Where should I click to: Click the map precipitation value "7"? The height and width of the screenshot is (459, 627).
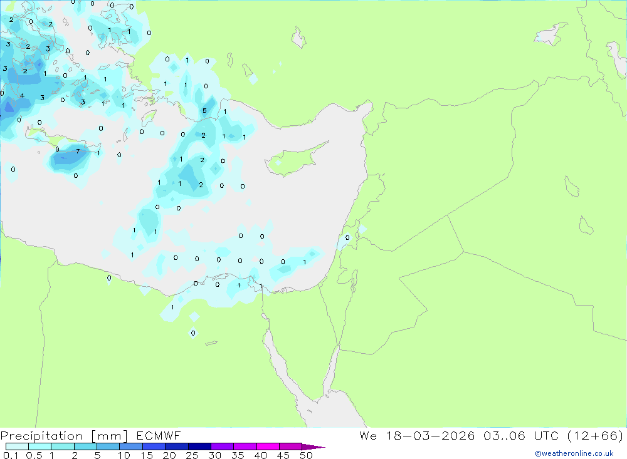[78, 152]
